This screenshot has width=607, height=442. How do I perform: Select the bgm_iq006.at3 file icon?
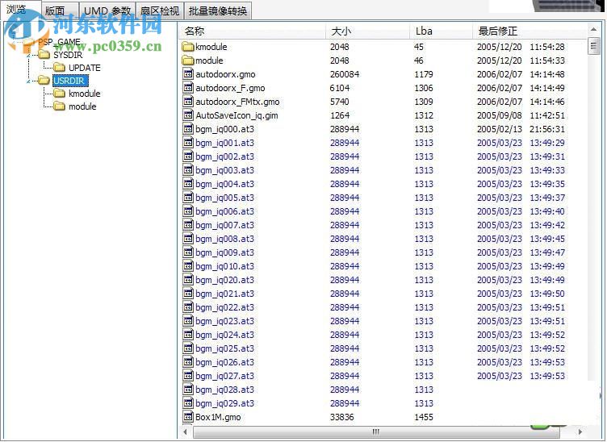(x=188, y=211)
